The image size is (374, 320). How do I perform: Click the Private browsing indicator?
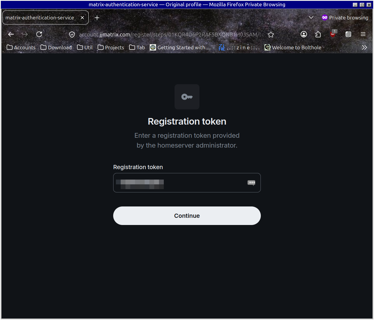pyautogui.click(x=345, y=18)
